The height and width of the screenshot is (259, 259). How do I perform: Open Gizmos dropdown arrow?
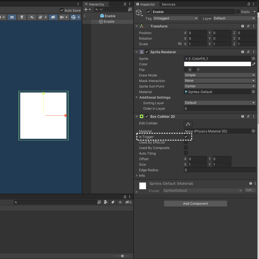[79, 17]
